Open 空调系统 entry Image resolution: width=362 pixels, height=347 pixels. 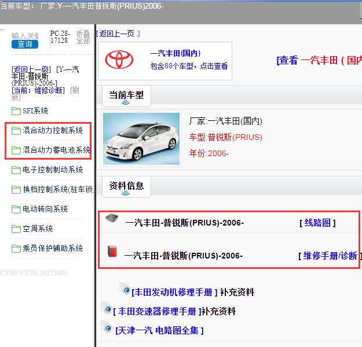38,229
